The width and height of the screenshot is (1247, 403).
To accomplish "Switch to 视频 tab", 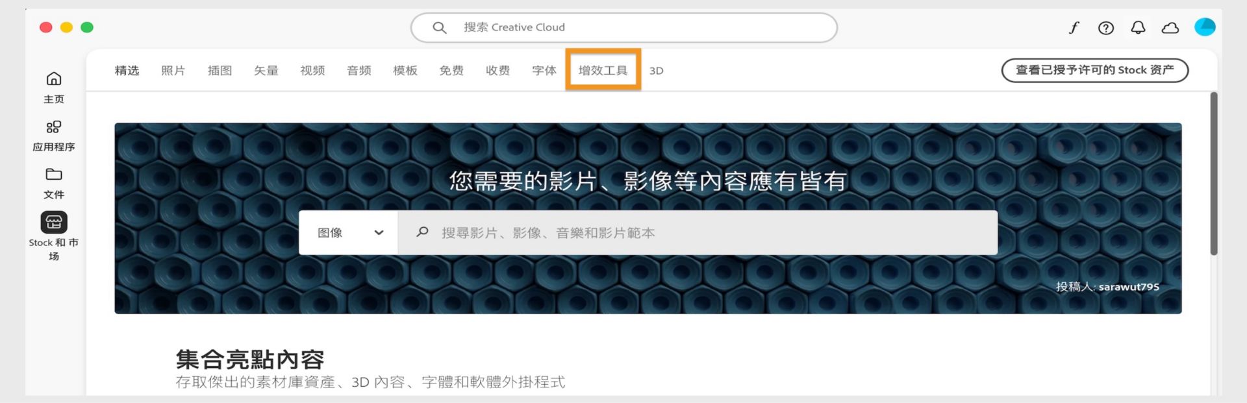I will click(x=312, y=70).
